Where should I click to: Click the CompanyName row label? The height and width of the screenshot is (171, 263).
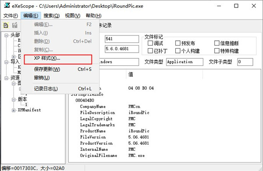tap(93, 107)
